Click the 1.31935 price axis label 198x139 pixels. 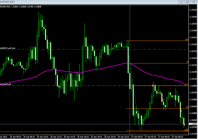(193, 107)
